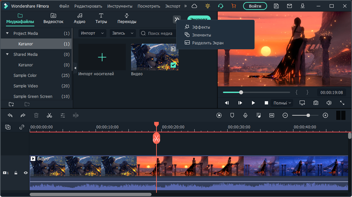
Task: Toggle the timeline audio meter panel
Action: pos(341,115)
